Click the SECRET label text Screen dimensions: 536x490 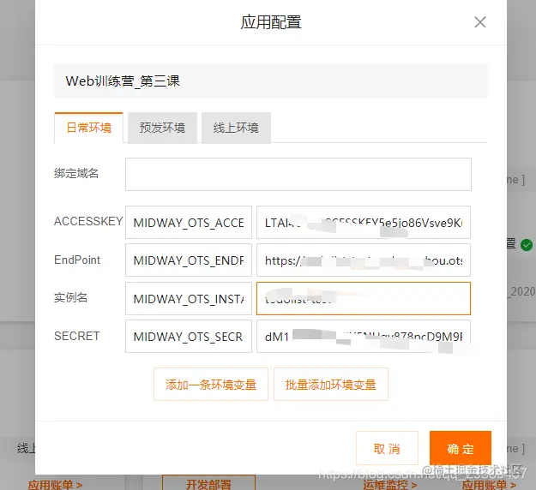tap(76, 336)
